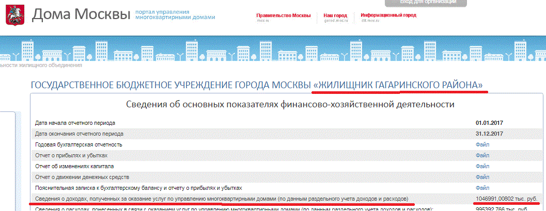Open Файл for Пояснительная записка к бухгалтерскому балансу

482,188
